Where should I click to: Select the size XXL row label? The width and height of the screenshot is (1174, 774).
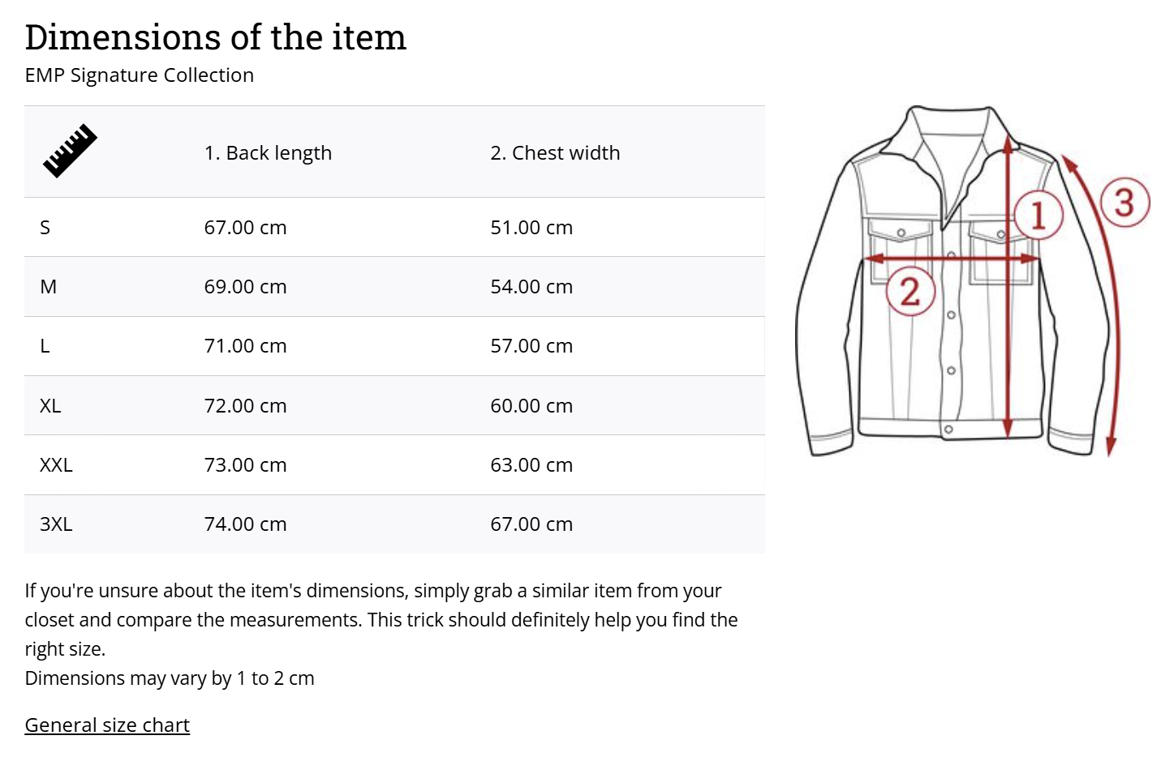click(56, 465)
